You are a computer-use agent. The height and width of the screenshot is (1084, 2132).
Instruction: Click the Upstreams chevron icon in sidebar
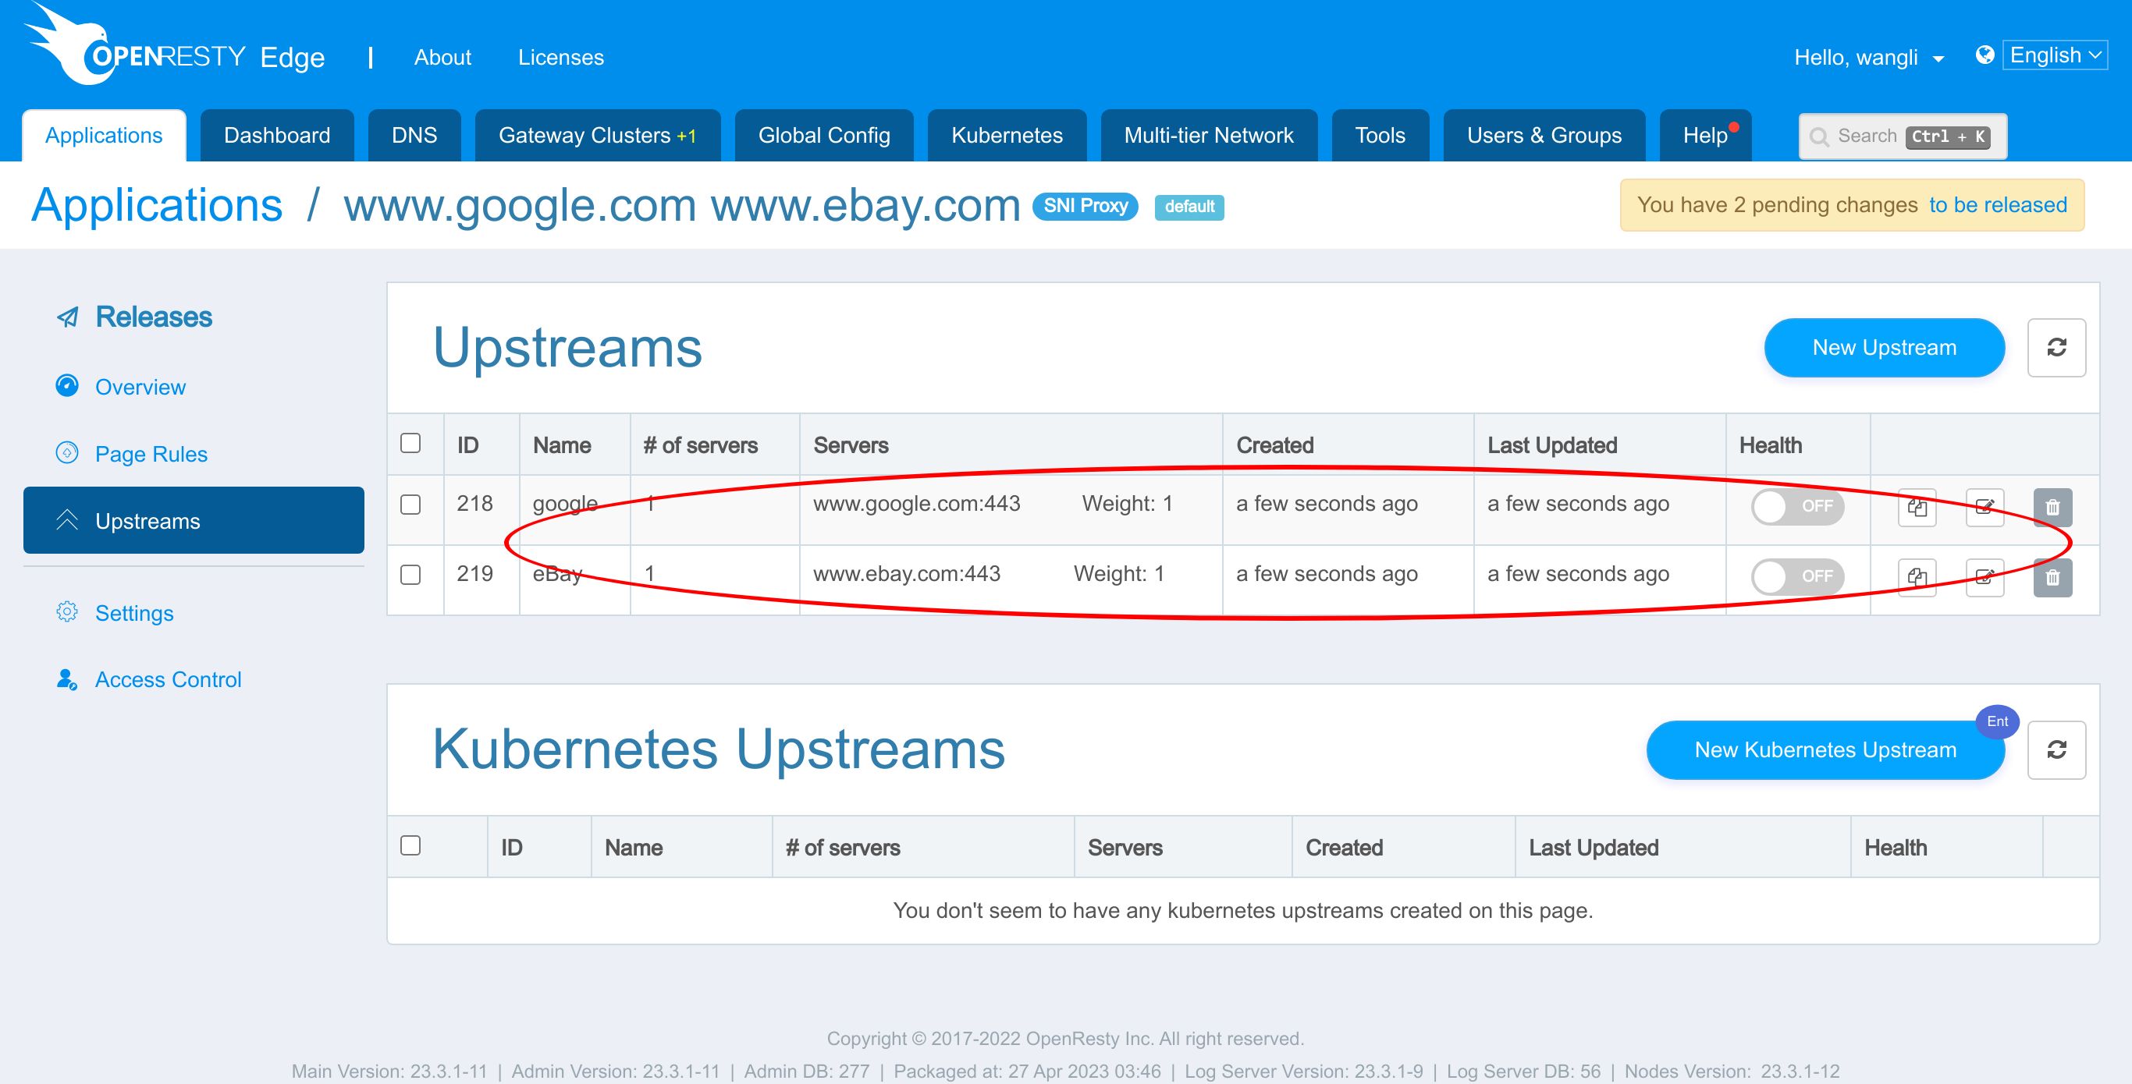[x=67, y=520]
